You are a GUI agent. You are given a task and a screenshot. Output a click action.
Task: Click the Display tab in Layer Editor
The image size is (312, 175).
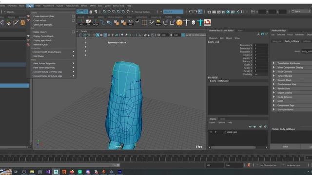click(213, 119)
